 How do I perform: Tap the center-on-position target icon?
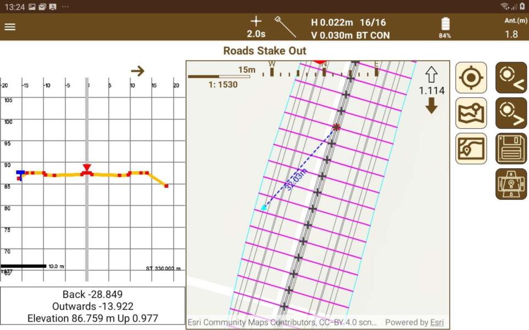click(x=471, y=78)
